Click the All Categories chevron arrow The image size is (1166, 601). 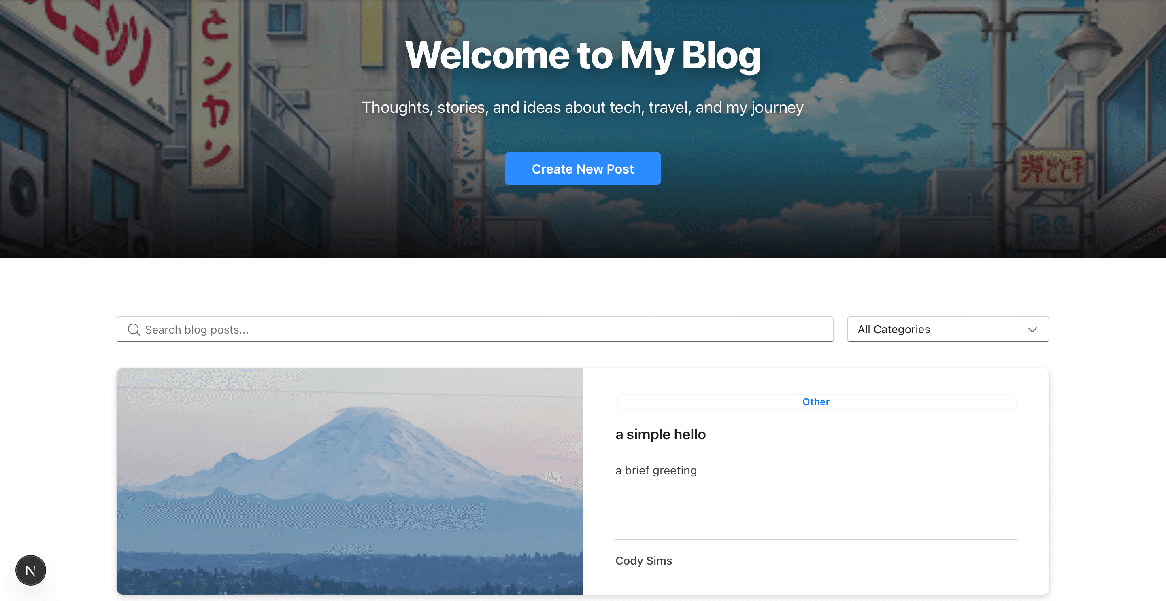click(x=1032, y=330)
